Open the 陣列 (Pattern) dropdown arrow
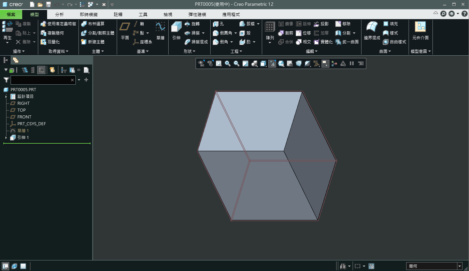Image resolution: width=469 pixels, height=271 pixels. click(x=270, y=43)
